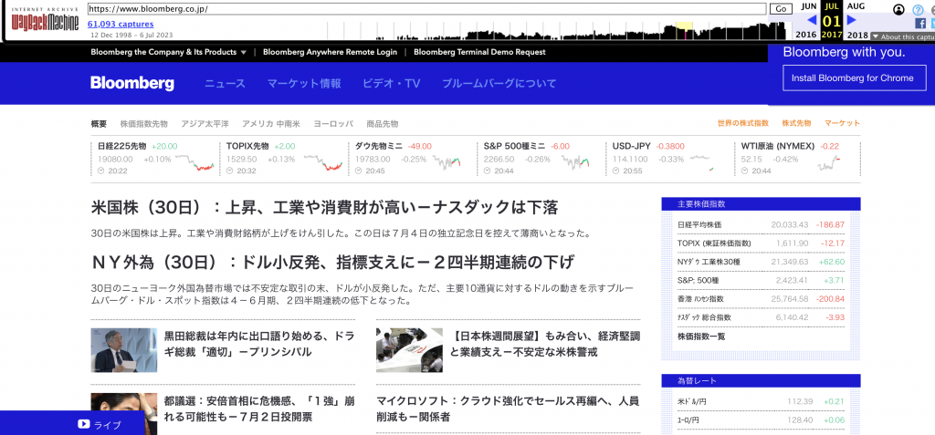
Task: Click the clock icon under 日経225先物
Action: 100,171
